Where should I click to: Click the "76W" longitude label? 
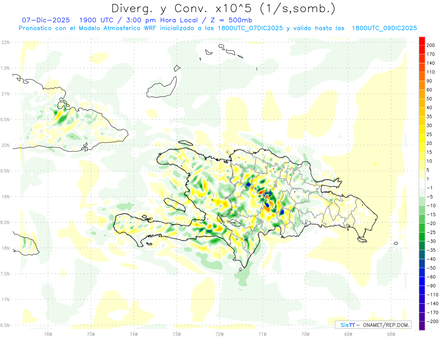tap(48, 334)
